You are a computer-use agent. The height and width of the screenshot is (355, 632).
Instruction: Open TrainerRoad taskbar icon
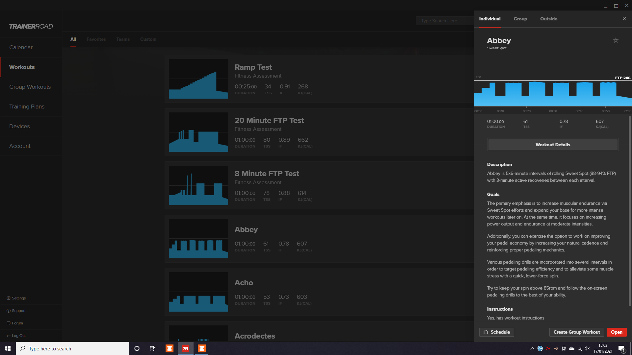point(186,348)
